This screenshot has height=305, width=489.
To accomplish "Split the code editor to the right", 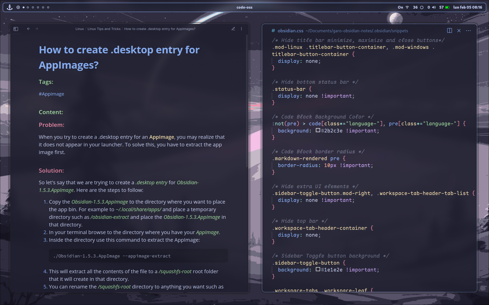I will pos(450,30).
